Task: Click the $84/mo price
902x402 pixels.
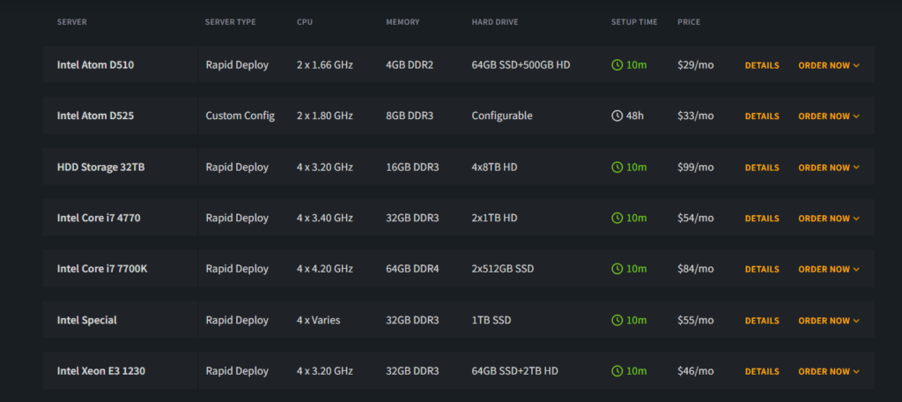Action: pyautogui.click(x=696, y=269)
